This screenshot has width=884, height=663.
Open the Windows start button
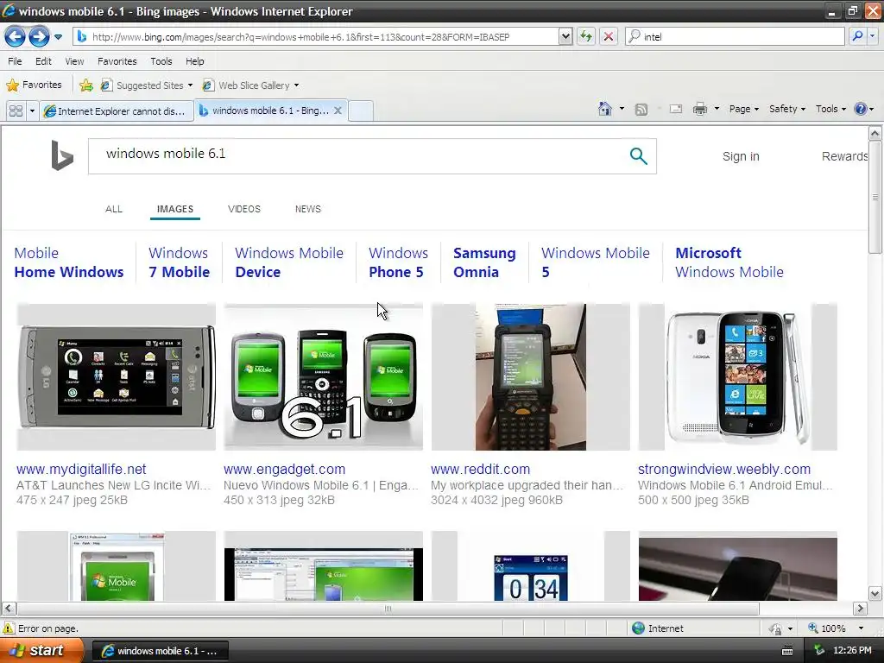[41, 651]
